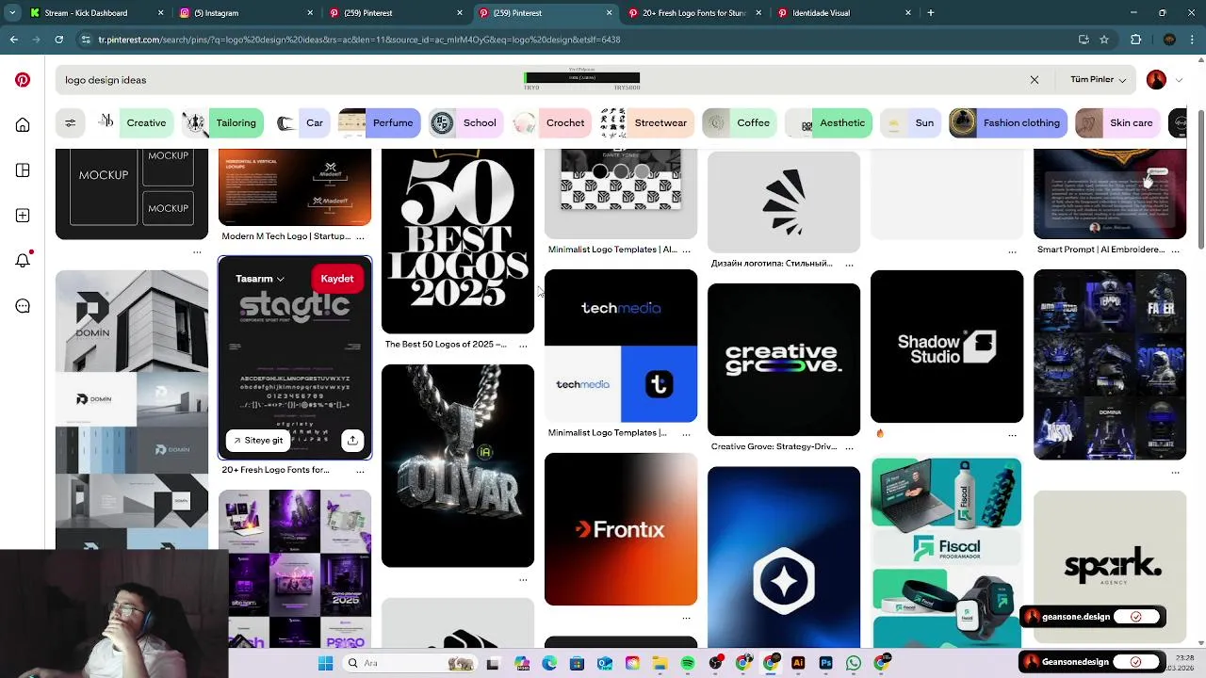Image resolution: width=1206 pixels, height=678 pixels.
Task: Open WhatsApp from the taskbar
Action: [854, 663]
